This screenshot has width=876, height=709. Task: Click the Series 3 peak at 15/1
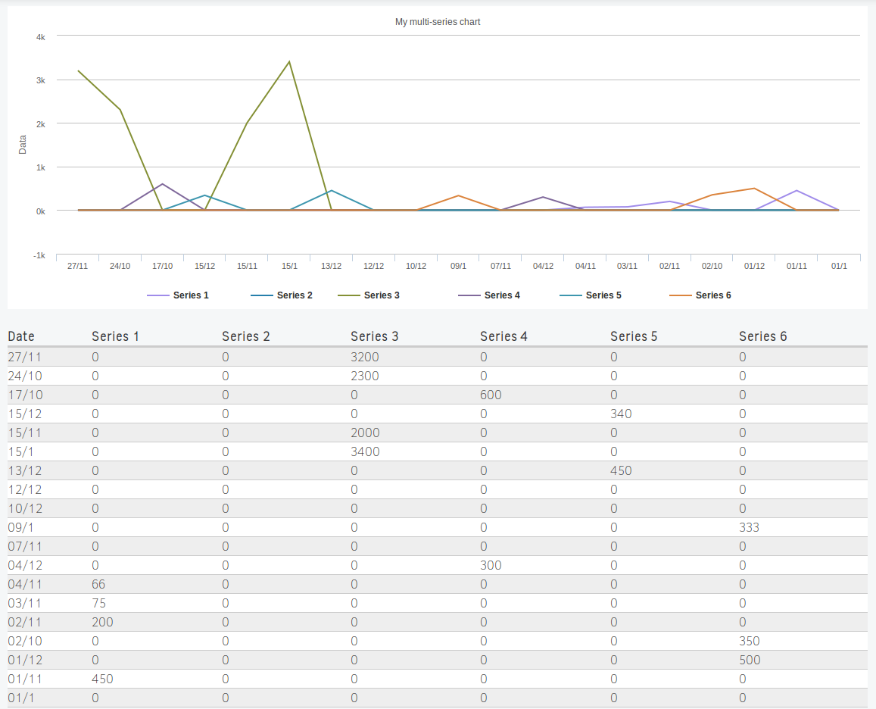289,62
